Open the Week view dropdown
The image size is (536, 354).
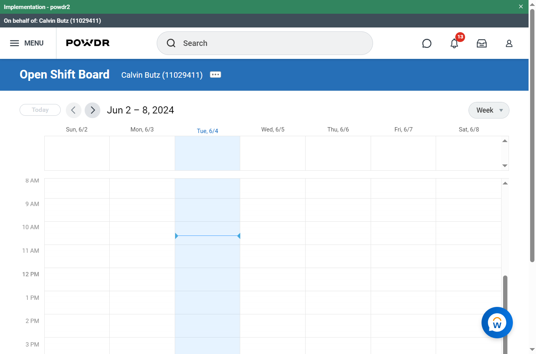(489, 110)
